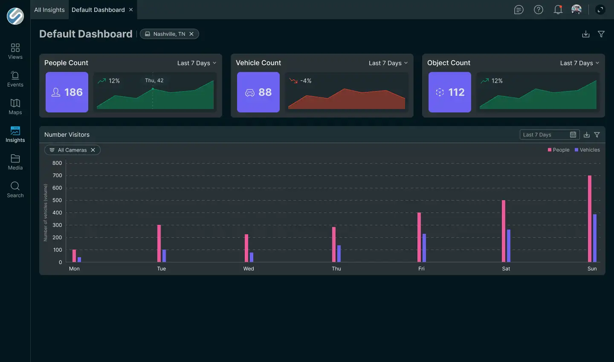
Task: Close the Default Dashboard tab
Action: pos(131,10)
